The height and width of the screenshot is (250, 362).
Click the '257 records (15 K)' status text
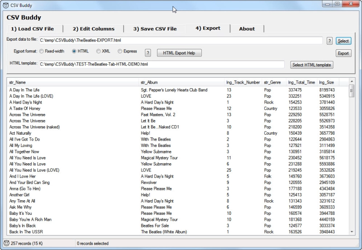point(27,243)
